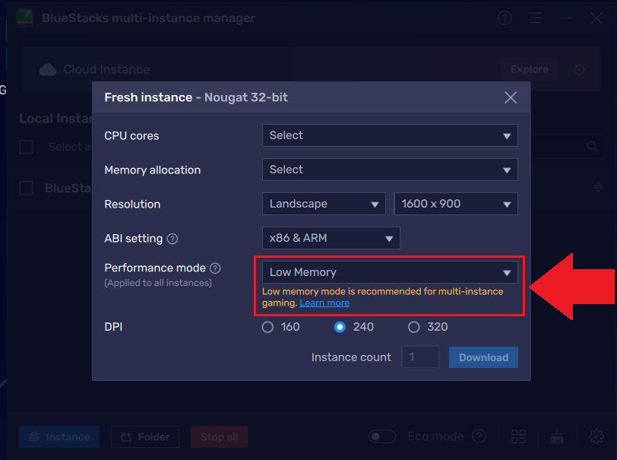Click the Performance mode help icon
Viewport: 617px width, 460px height.
coord(215,268)
